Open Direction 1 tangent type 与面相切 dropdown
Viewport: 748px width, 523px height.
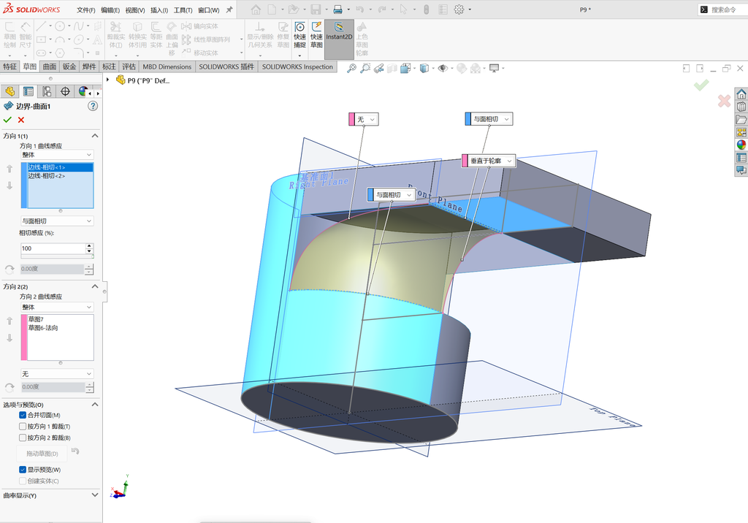pyautogui.click(x=57, y=221)
